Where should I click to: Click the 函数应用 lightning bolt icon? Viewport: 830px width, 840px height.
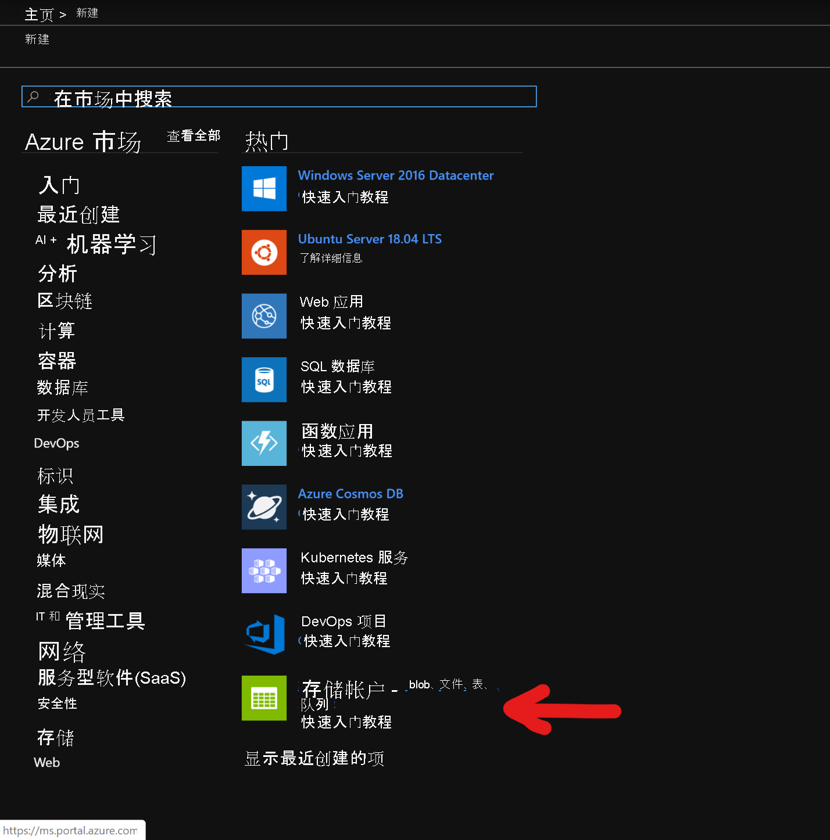[264, 443]
